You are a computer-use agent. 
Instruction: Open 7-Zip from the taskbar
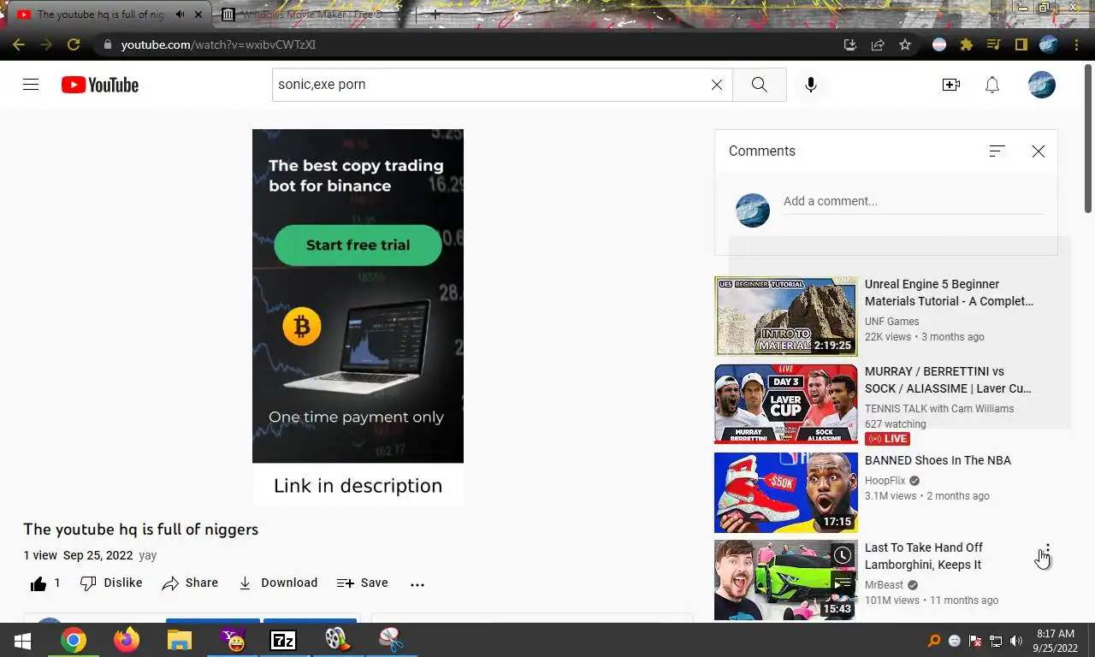283,640
